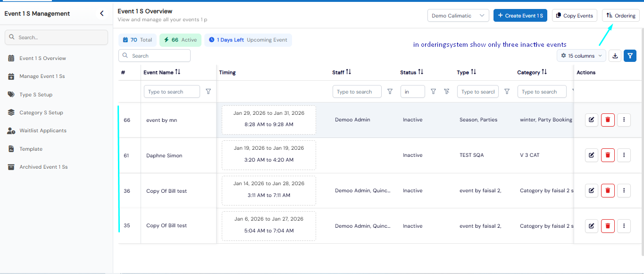The image size is (644, 274).
Task: Edit the event by mn row
Action: pos(591,120)
